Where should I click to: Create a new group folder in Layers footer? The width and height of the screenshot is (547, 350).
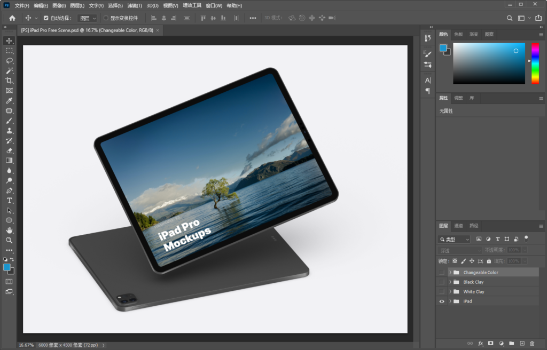(511, 344)
